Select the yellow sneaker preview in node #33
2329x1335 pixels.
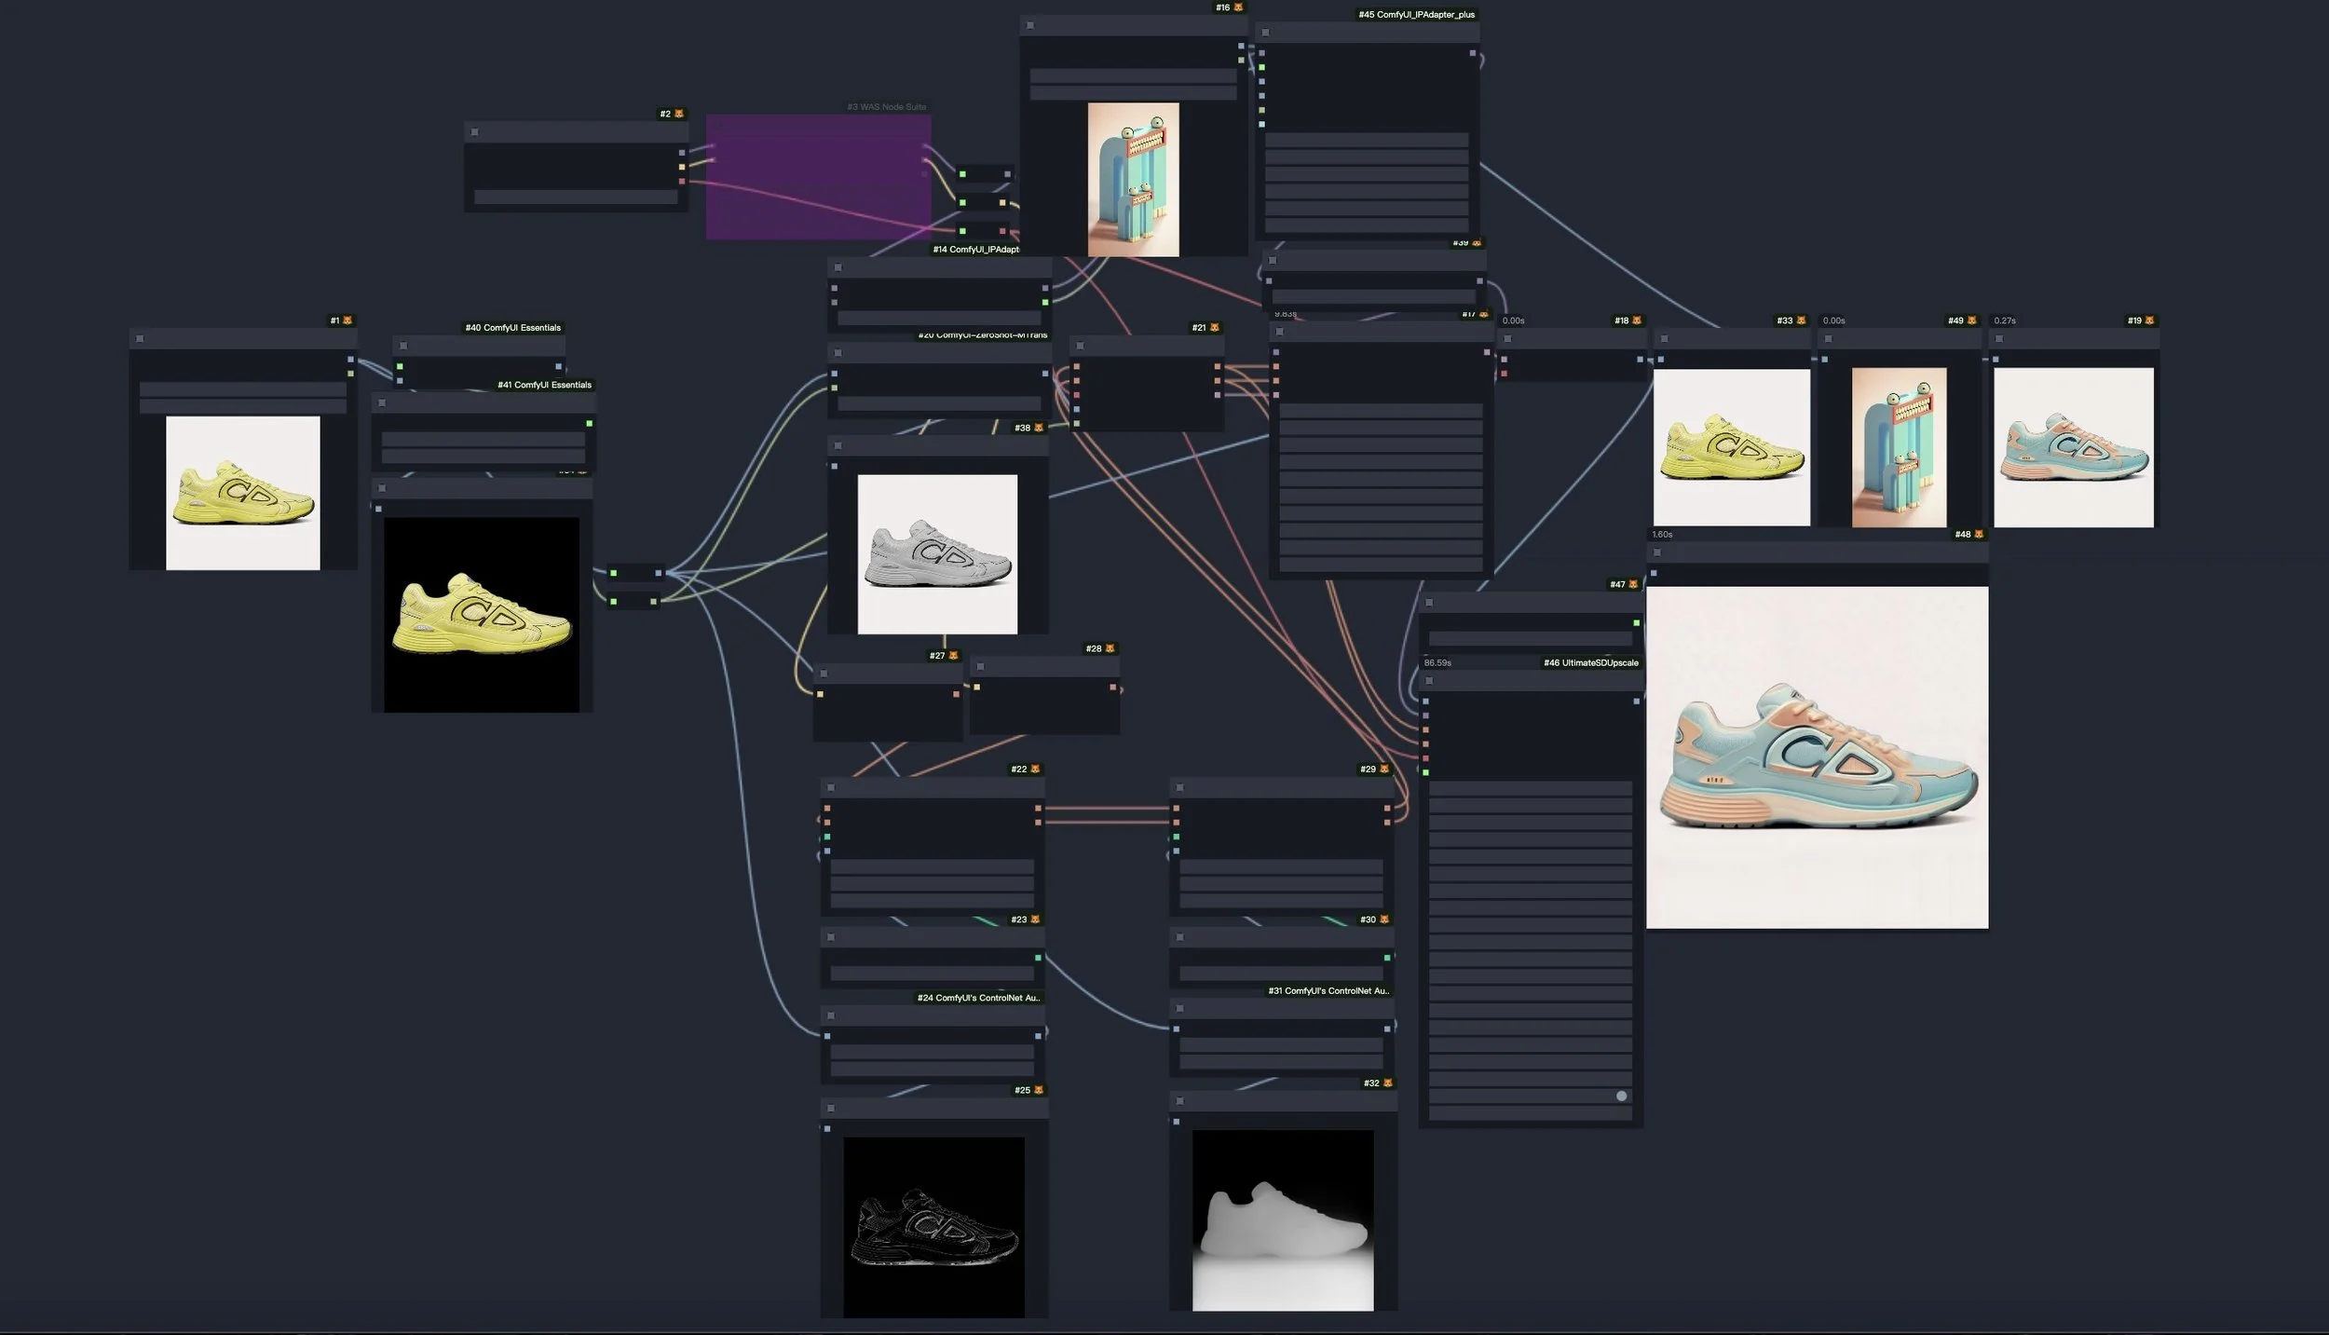coord(1732,447)
